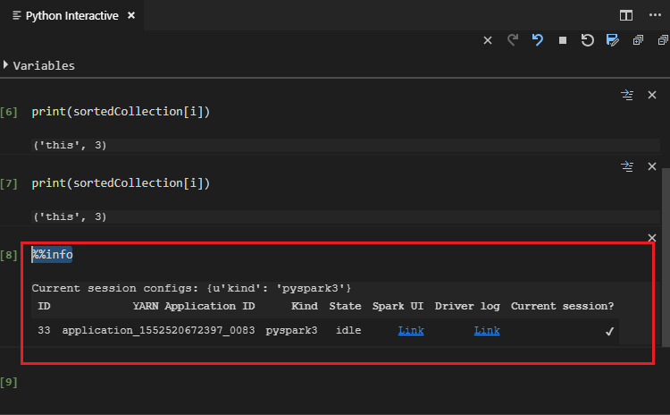Open the More Actions ellipsis menu
This screenshot has height=415, width=670.
[x=655, y=15]
